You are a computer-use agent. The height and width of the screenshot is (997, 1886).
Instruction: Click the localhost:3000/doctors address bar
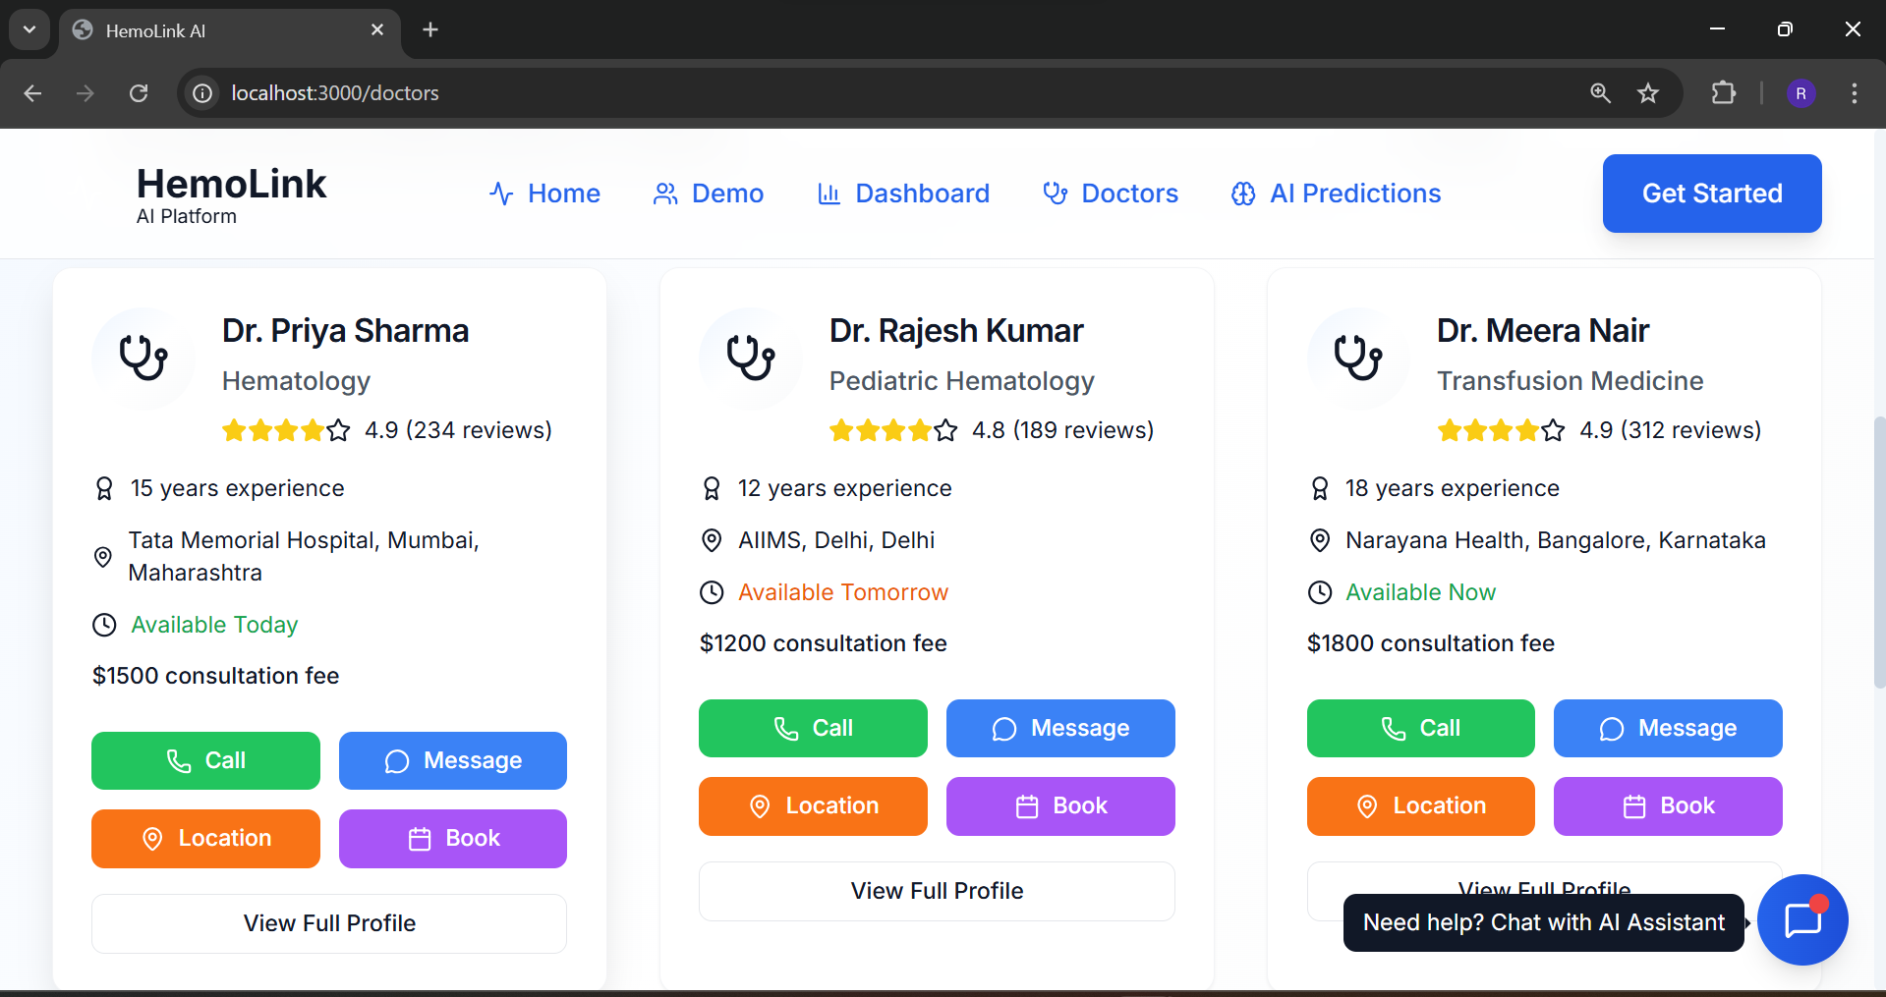(x=885, y=93)
